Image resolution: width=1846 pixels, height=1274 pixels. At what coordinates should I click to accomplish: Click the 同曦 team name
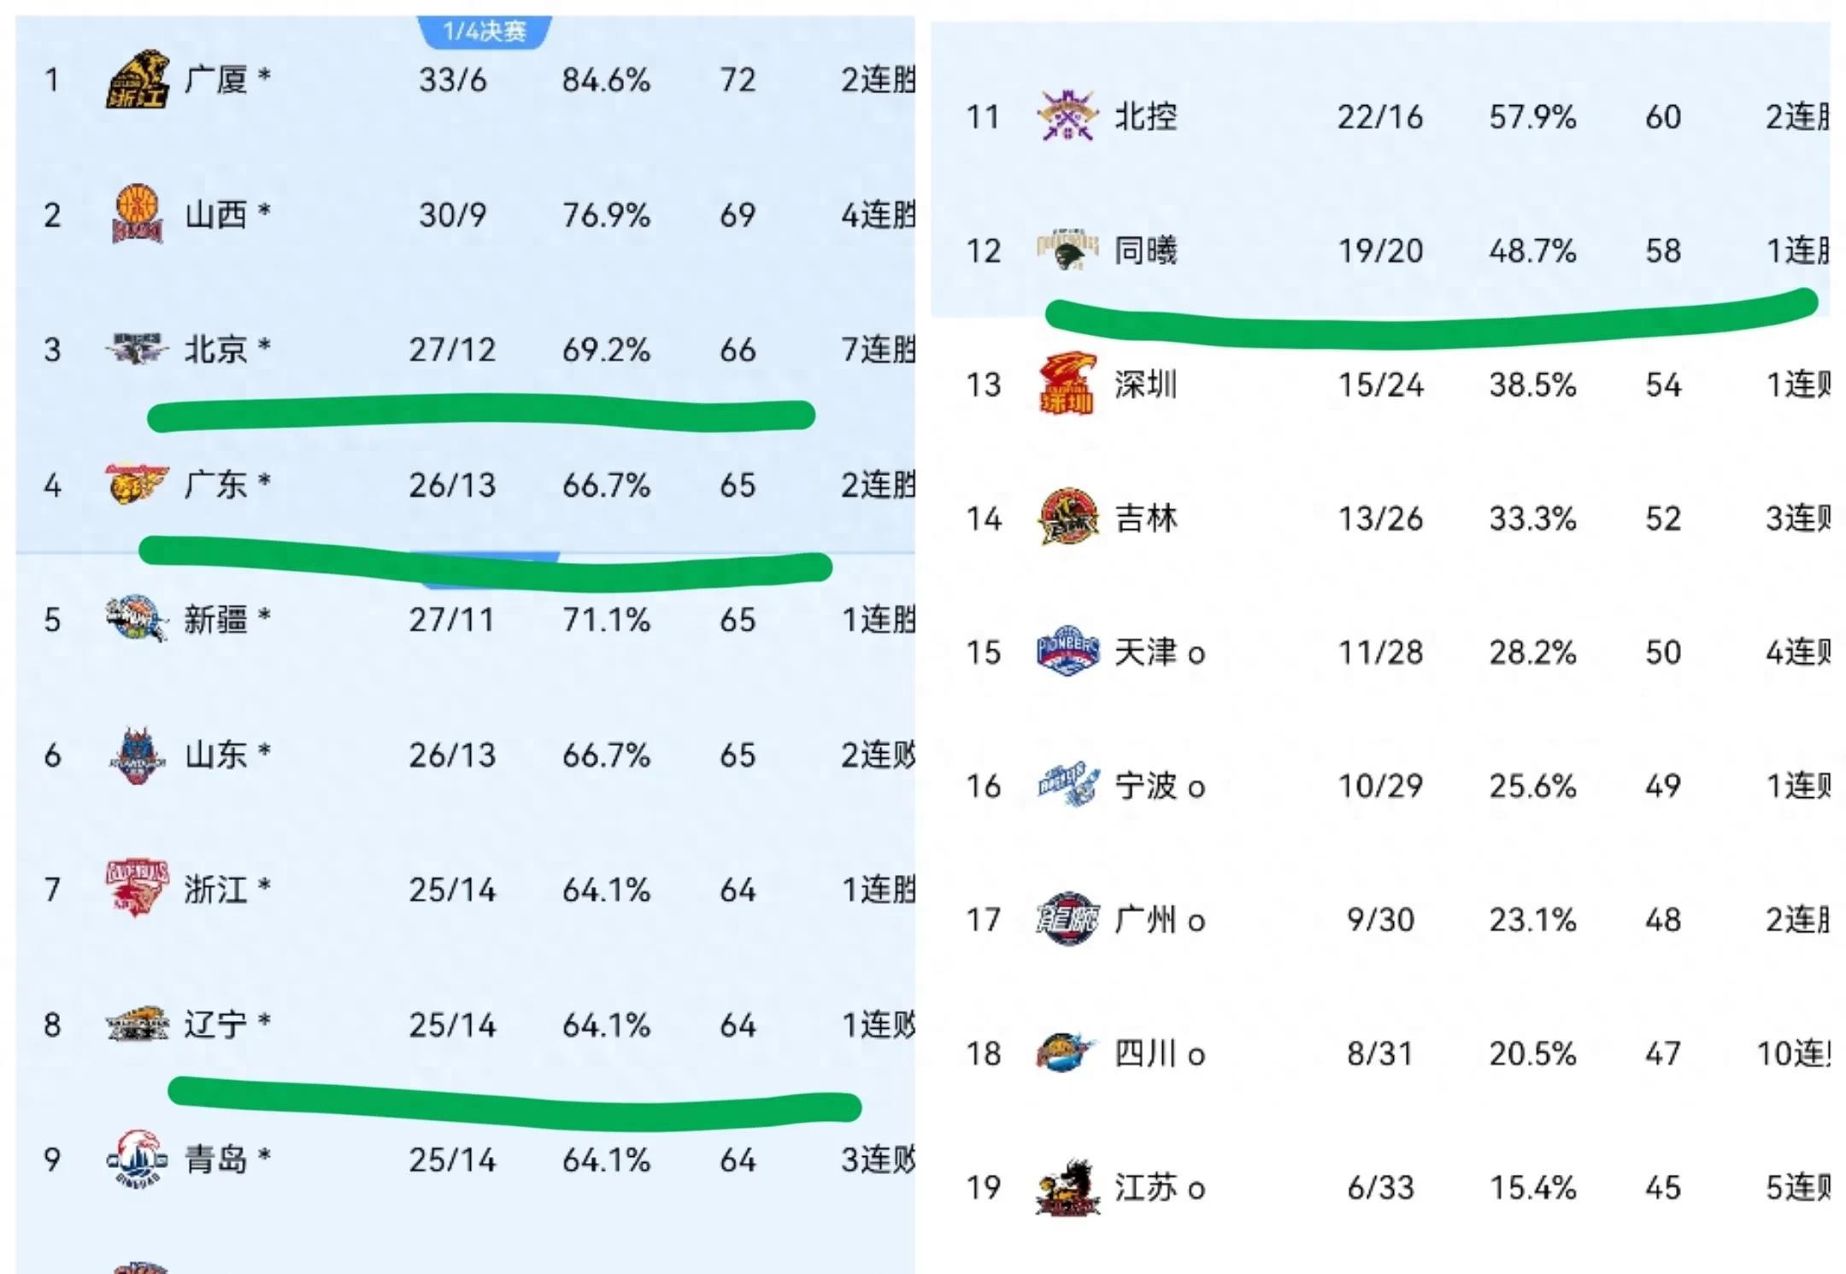[x=1145, y=250]
